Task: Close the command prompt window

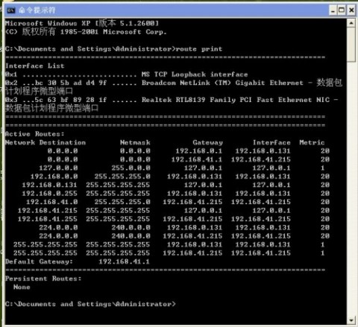Action: [351, 10]
